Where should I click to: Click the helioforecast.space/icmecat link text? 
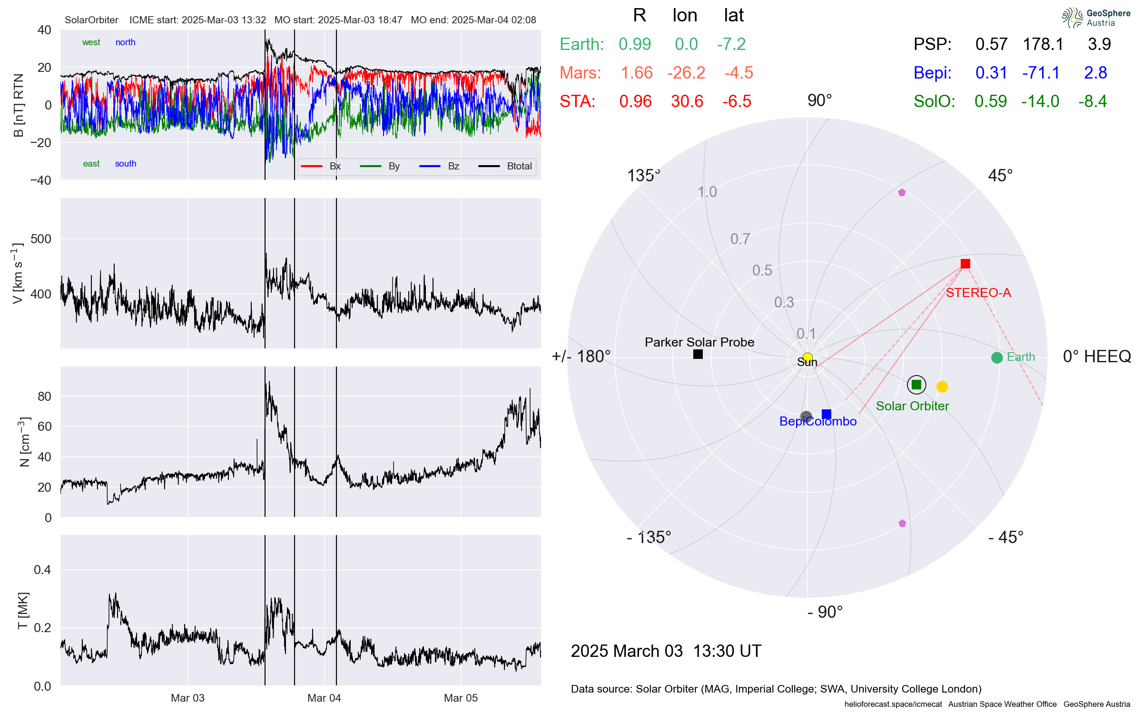[x=893, y=704]
